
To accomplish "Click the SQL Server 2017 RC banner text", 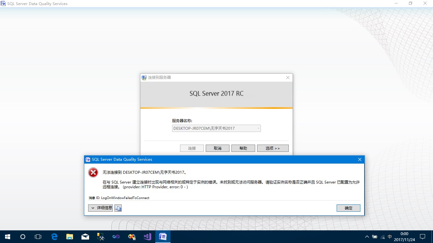I will click(217, 94).
